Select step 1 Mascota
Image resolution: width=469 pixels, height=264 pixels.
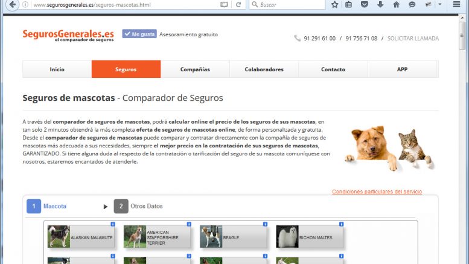coord(46,206)
